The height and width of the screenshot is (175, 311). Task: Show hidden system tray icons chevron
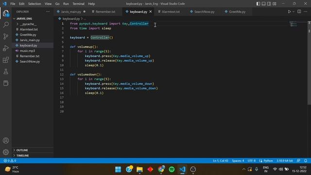click(244, 169)
